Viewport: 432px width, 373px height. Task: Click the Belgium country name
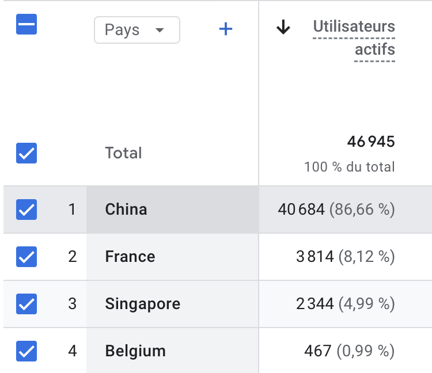tap(135, 351)
